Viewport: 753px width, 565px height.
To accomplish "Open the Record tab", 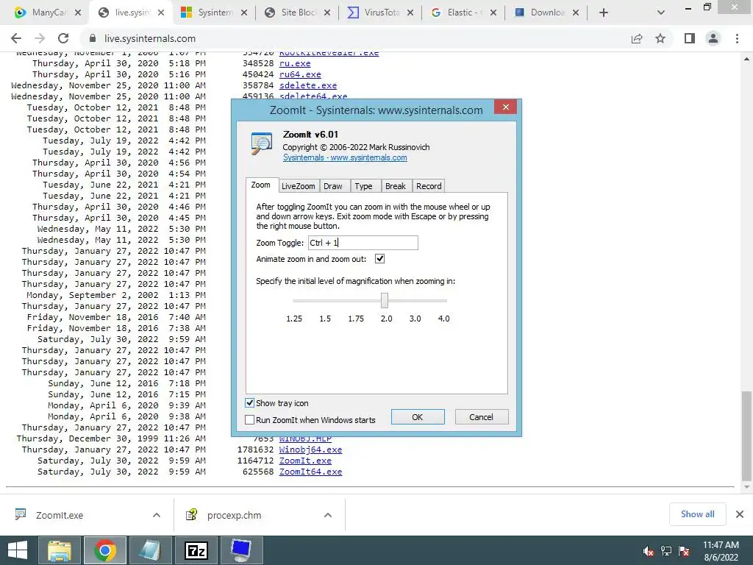I will tap(429, 186).
